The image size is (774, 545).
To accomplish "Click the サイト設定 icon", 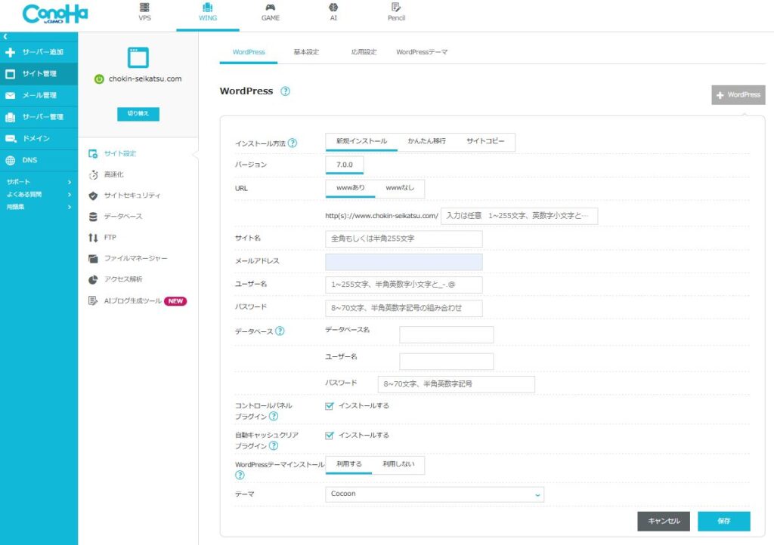I will (93, 154).
